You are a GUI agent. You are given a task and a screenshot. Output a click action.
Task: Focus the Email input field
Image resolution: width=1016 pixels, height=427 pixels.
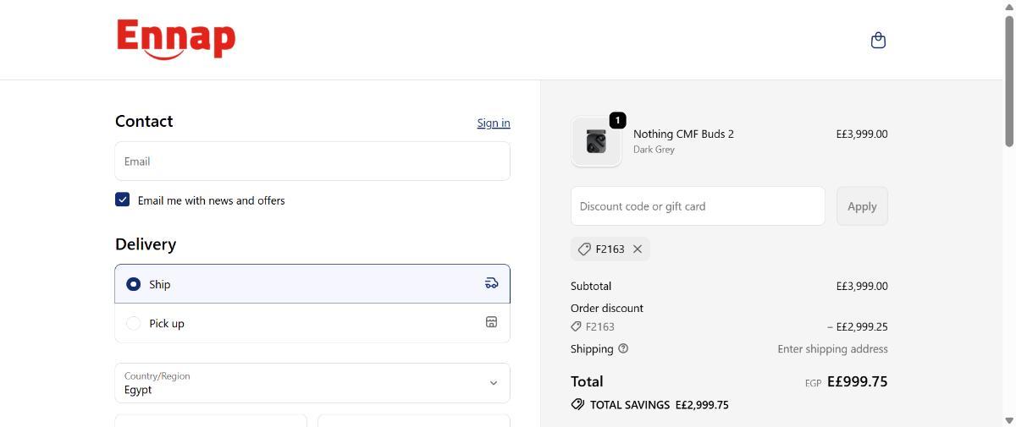point(312,161)
